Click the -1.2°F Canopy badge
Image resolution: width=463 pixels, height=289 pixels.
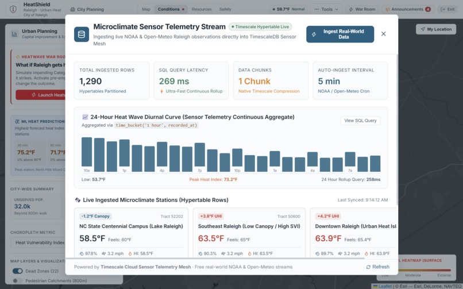click(95, 217)
